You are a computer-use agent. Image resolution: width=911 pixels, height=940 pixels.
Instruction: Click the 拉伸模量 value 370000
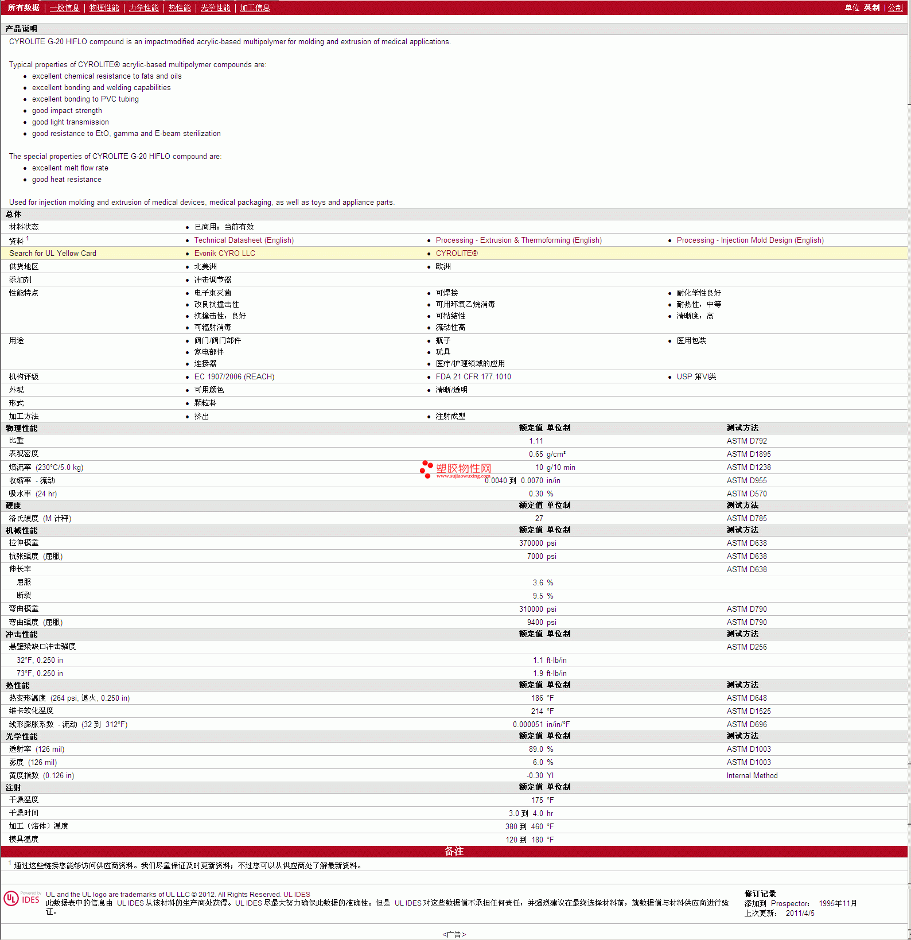click(531, 543)
